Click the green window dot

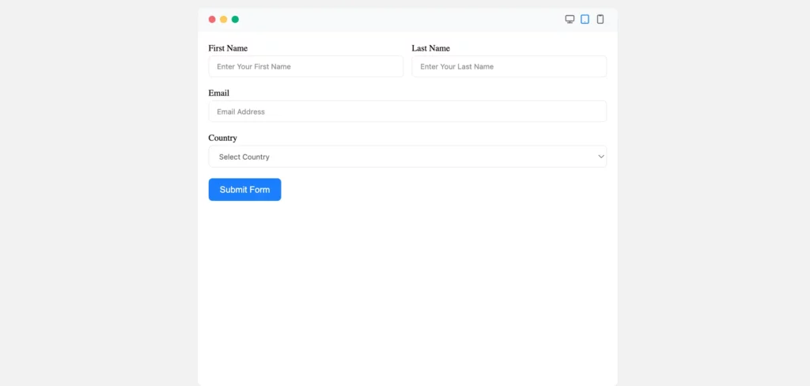pyautogui.click(x=235, y=20)
